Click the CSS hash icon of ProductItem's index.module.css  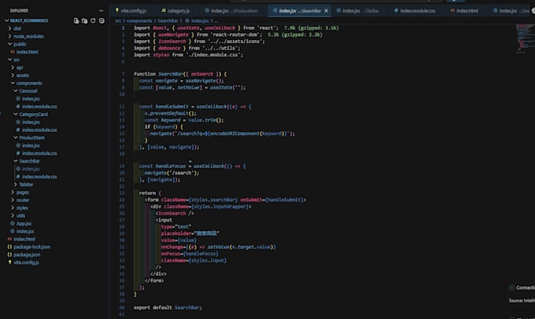[18, 153]
